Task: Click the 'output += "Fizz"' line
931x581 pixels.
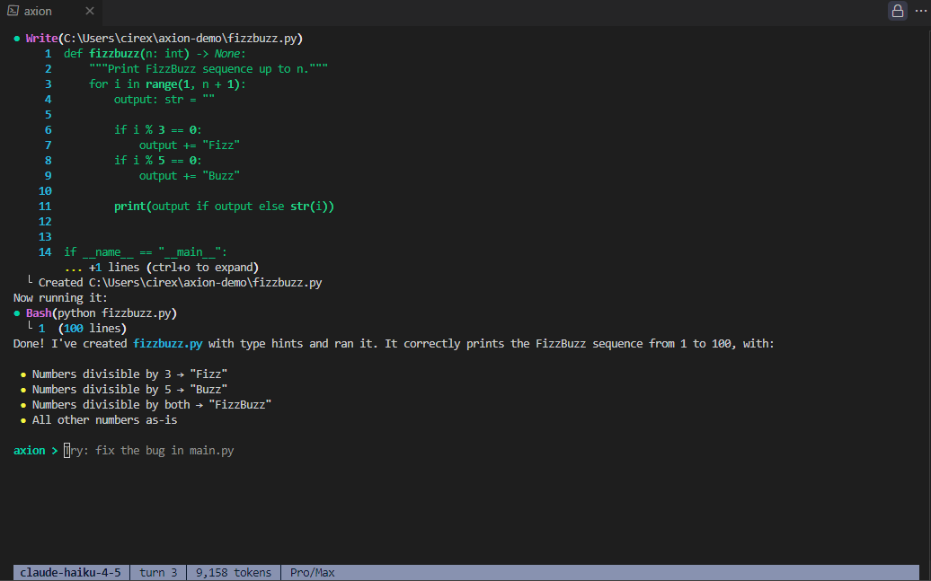Action: tap(190, 145)
